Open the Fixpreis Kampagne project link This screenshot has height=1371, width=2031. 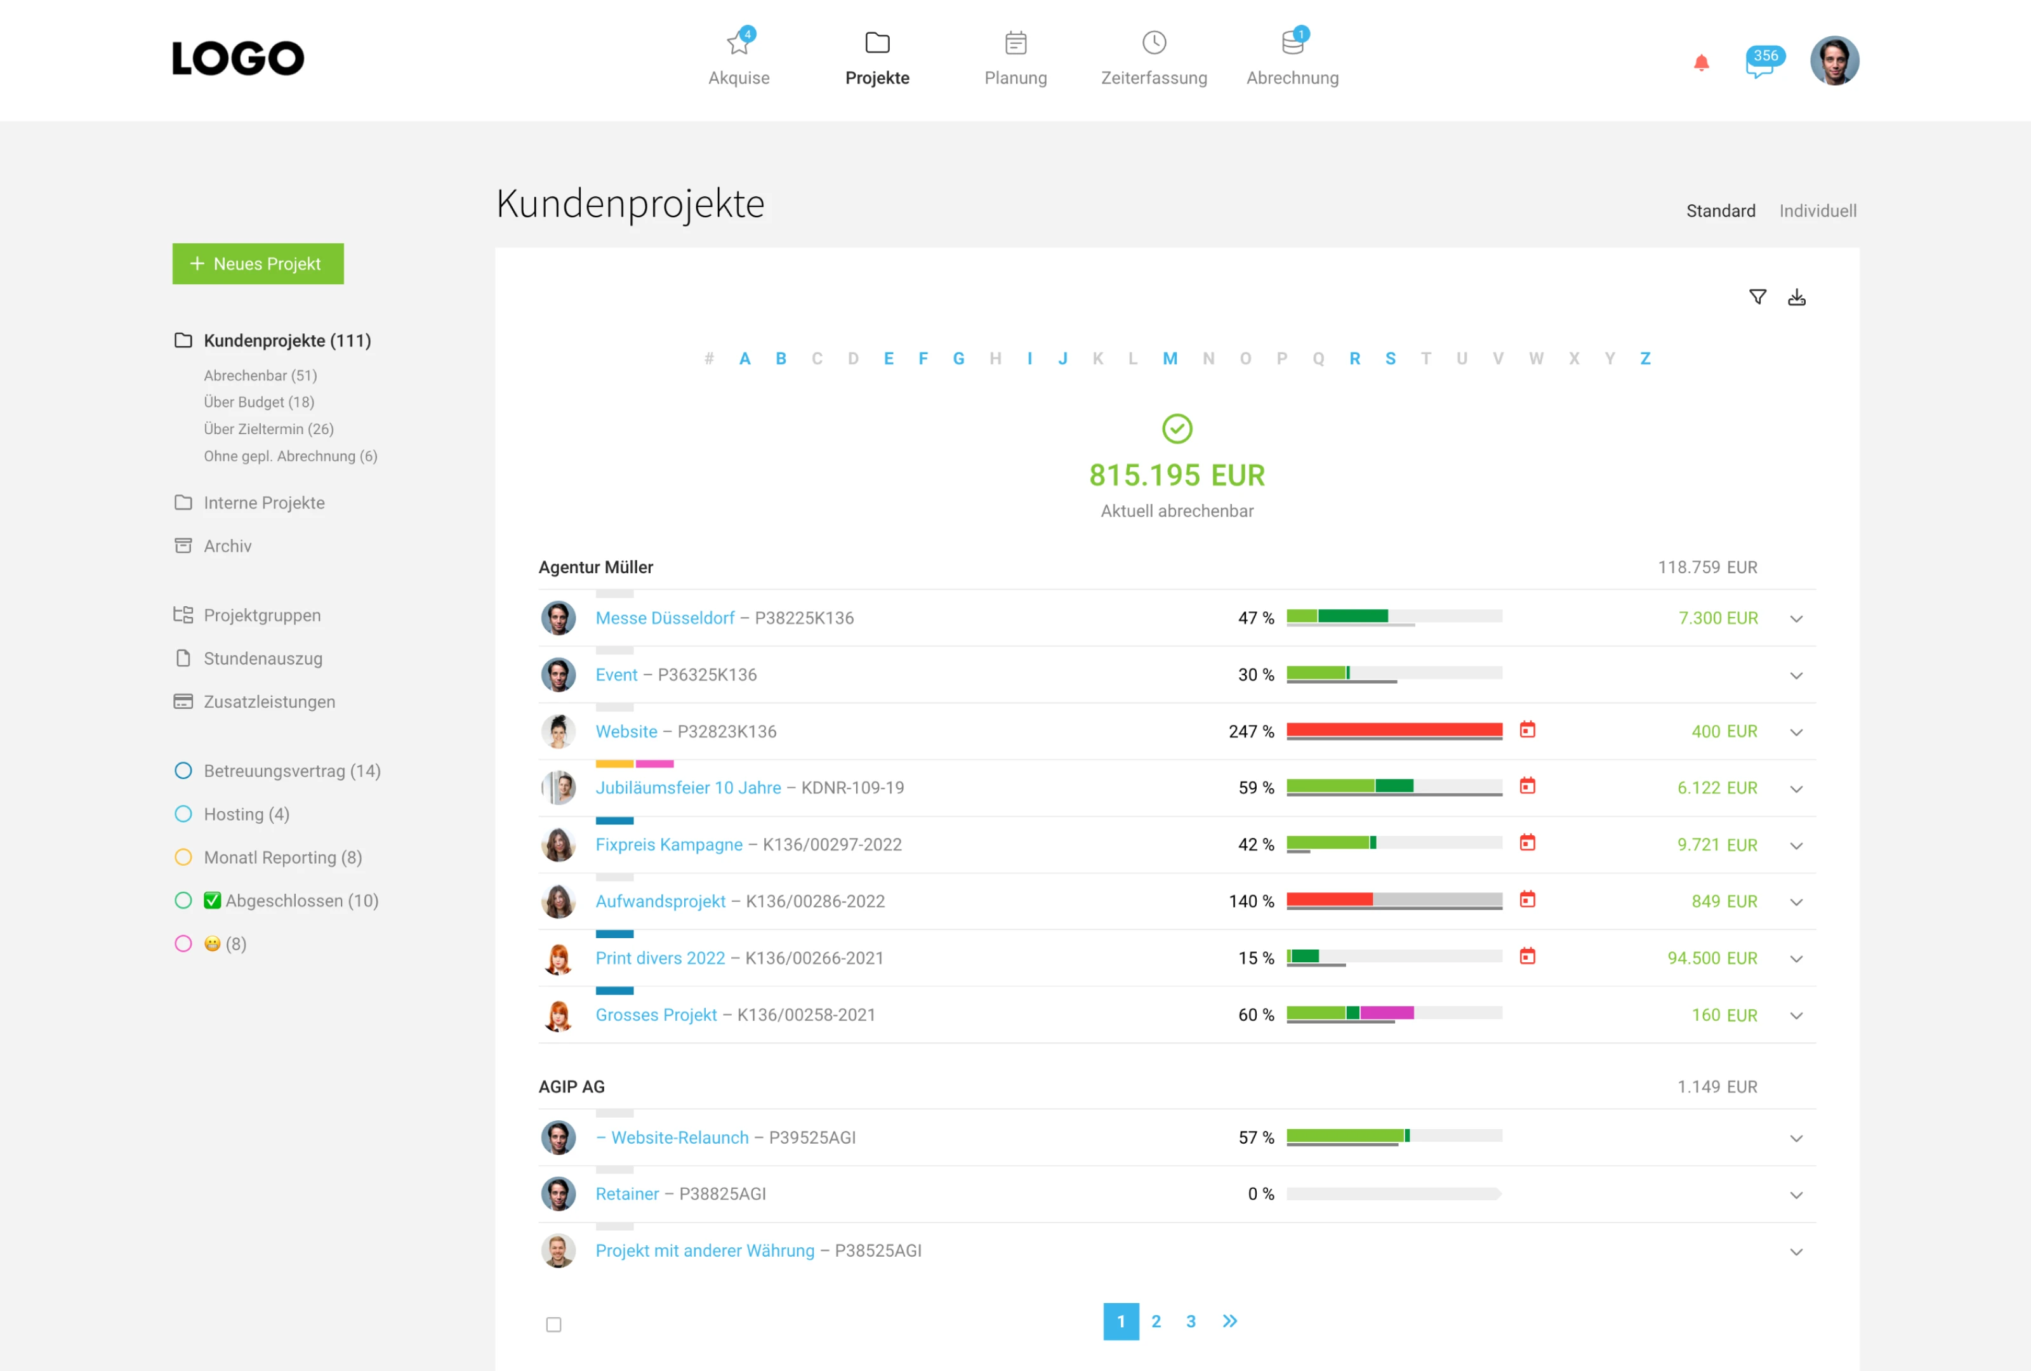pos(668,844)
